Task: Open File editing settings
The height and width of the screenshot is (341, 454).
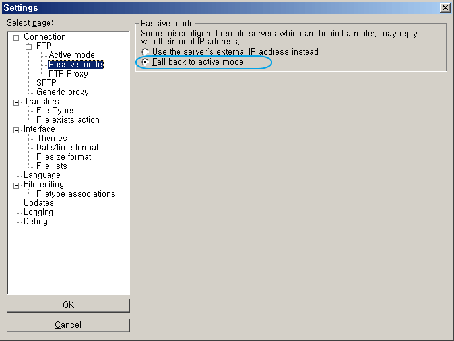Action: (44, 185)
